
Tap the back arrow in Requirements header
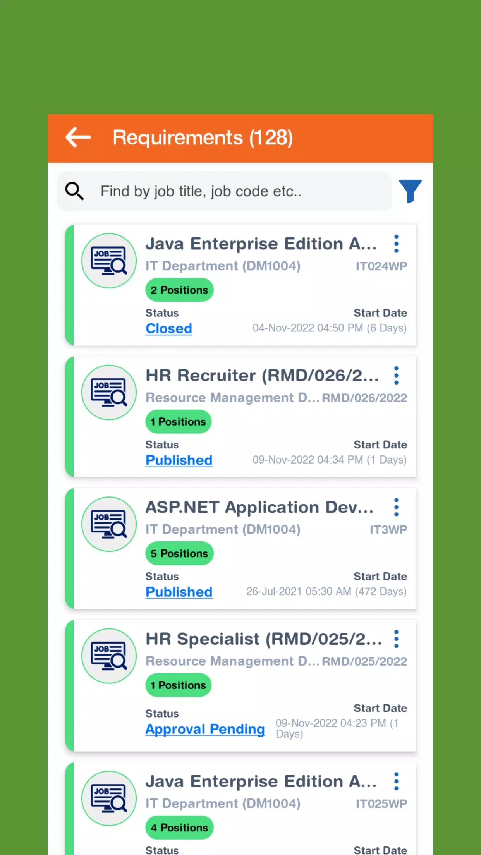tap(78, 137)
